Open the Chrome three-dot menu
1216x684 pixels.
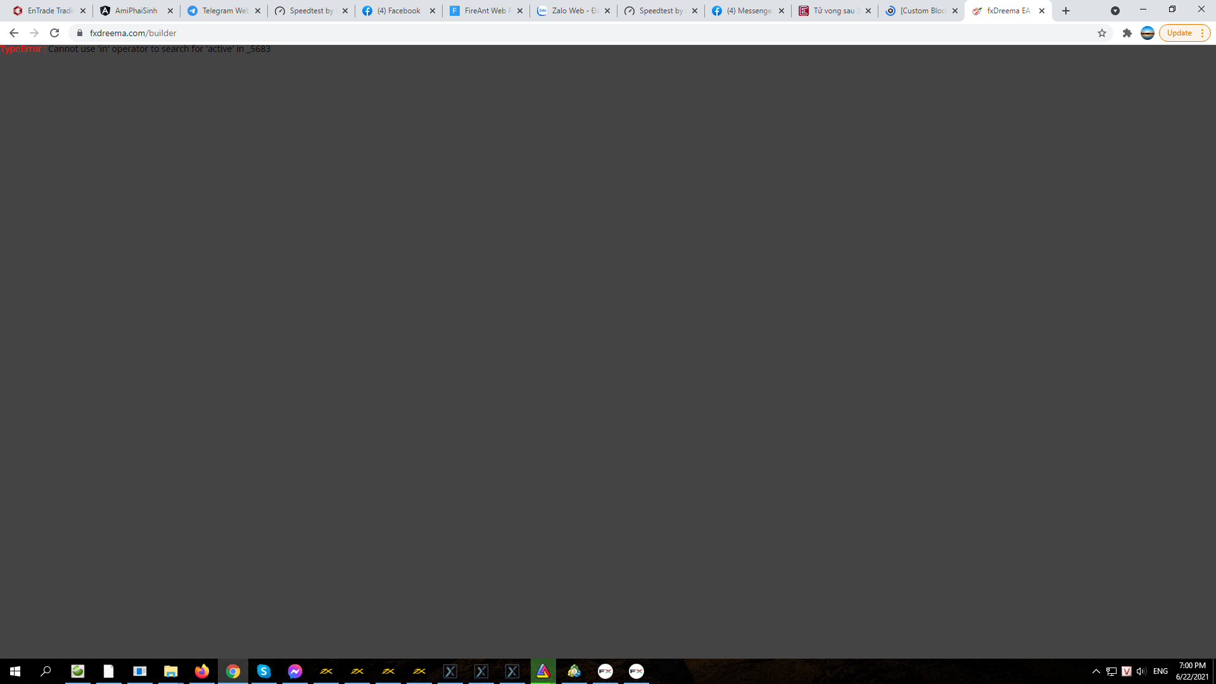(x=1202, y=33)
